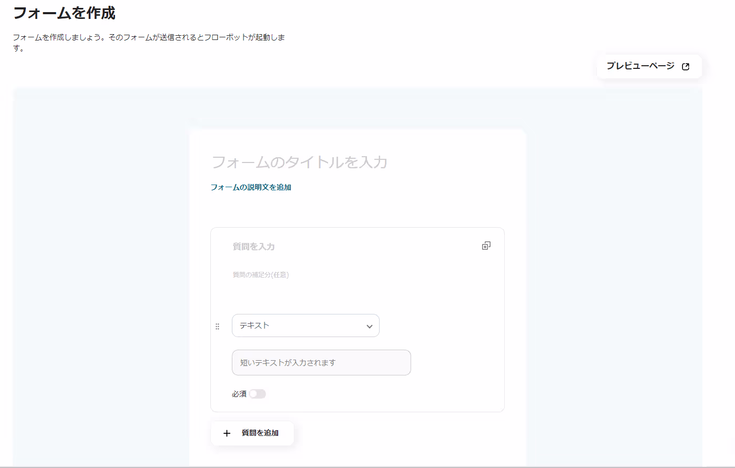This screenshot has width=735, height=468.
Task: Click the 必須 label text
Action: click(239, 394)
